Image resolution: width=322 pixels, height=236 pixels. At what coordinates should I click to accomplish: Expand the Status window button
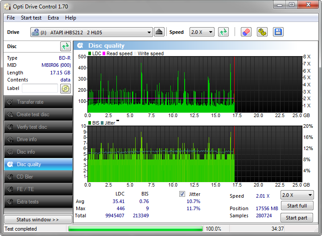tap(38, 220)
